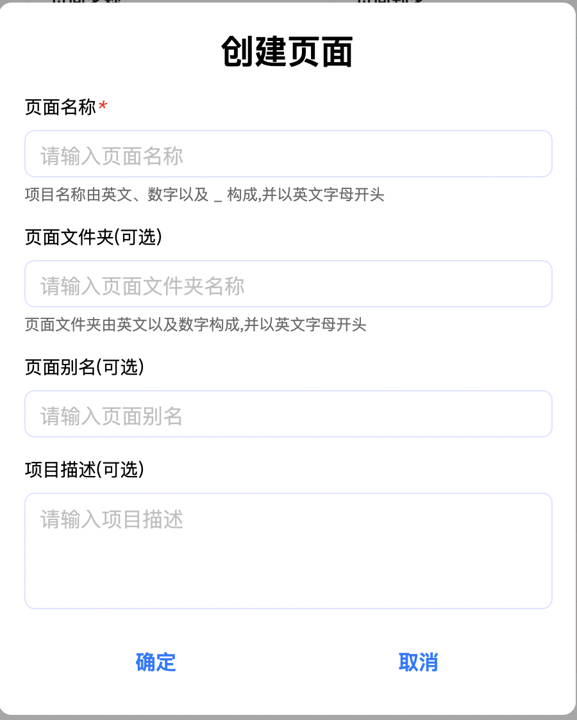Click the red required asterisk
Screen dimensions: 577x720
pos(103,106)
